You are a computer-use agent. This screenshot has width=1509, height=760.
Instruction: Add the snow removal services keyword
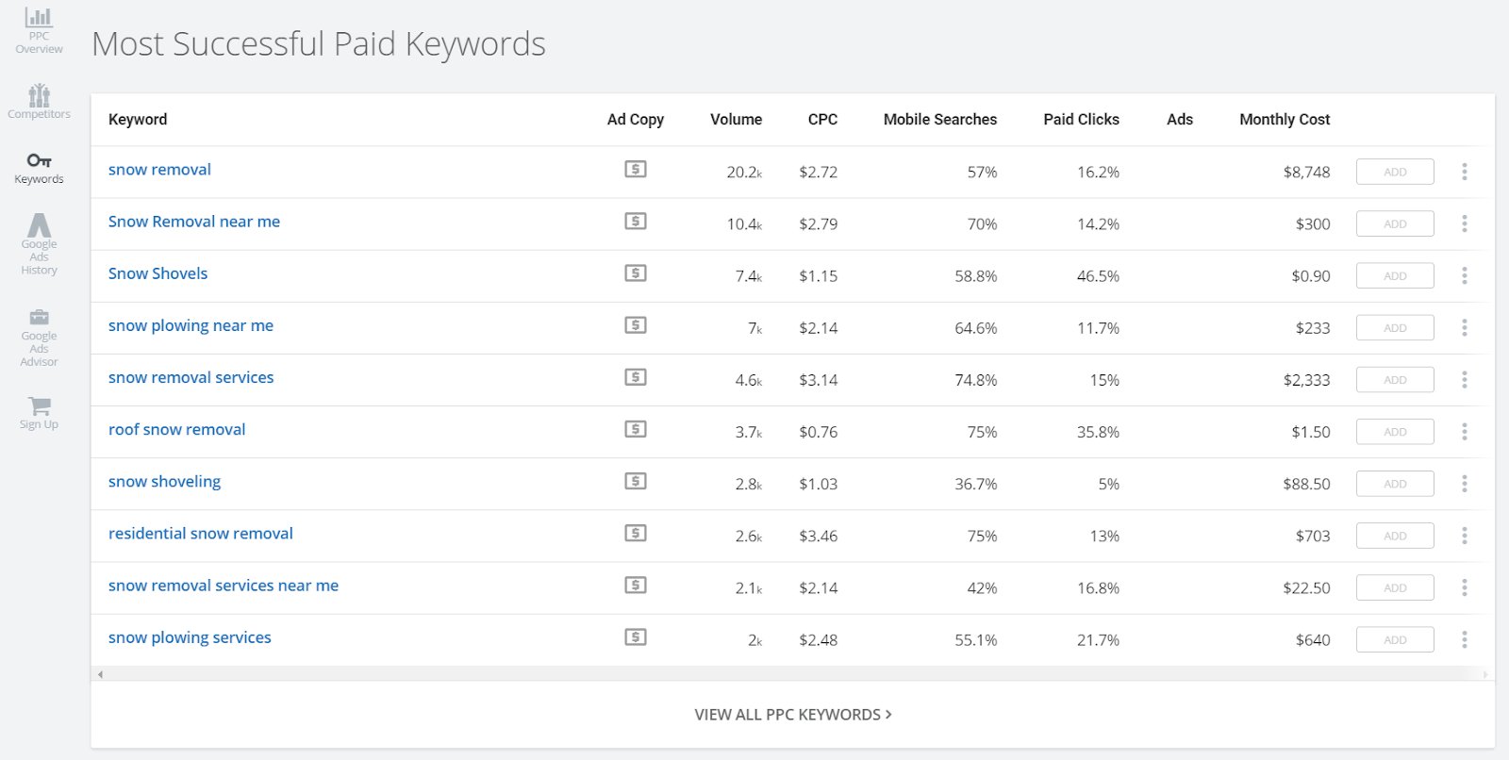[x=1394, y=380]
